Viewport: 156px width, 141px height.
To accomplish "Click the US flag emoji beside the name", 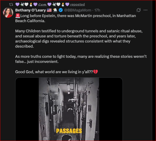I will 49,10.
